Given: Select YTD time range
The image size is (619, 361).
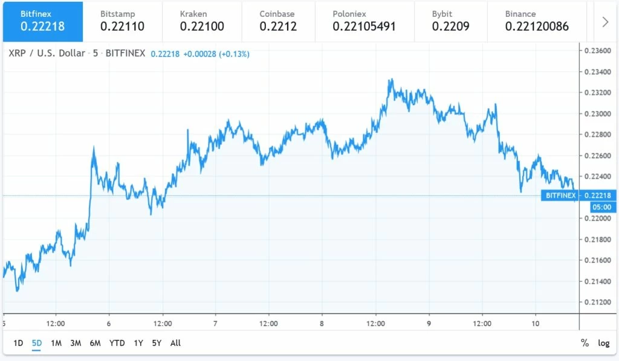Looking at the screenshot, I should [117, 343].
